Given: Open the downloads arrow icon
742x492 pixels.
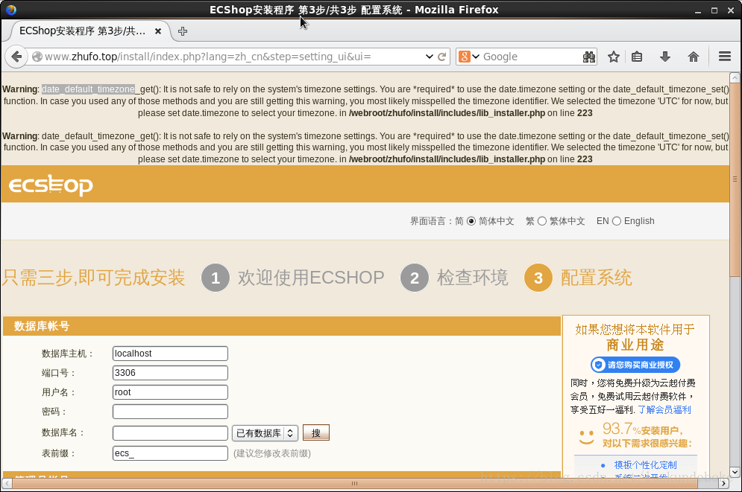Looking at the screenshot, I should tap(665, 57).
